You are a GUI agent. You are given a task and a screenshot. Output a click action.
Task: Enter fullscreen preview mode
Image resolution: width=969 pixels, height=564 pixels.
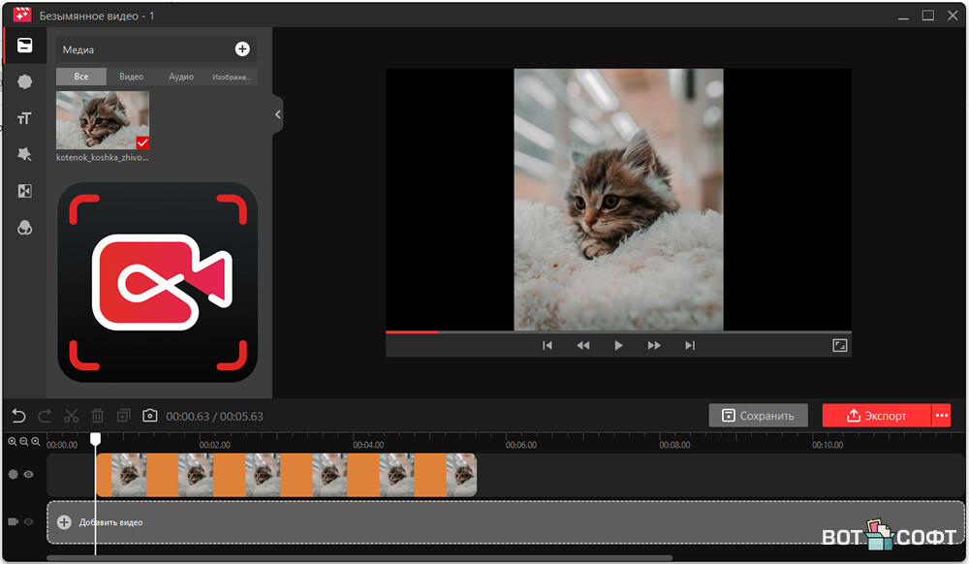(840, 345)
